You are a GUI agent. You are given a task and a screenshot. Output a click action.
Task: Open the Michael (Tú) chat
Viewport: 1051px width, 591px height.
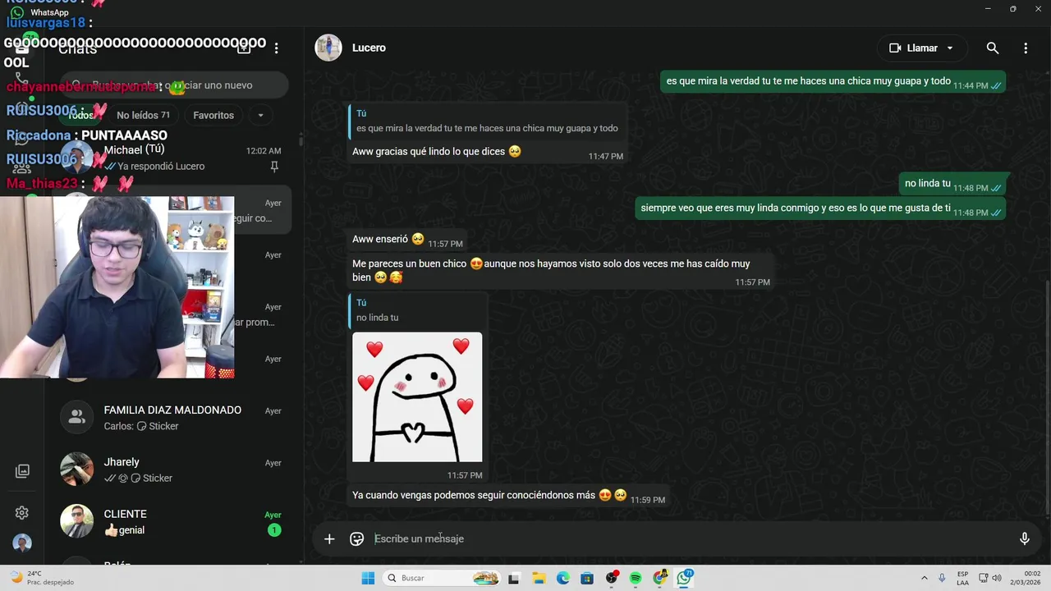(x=174, y=158)
